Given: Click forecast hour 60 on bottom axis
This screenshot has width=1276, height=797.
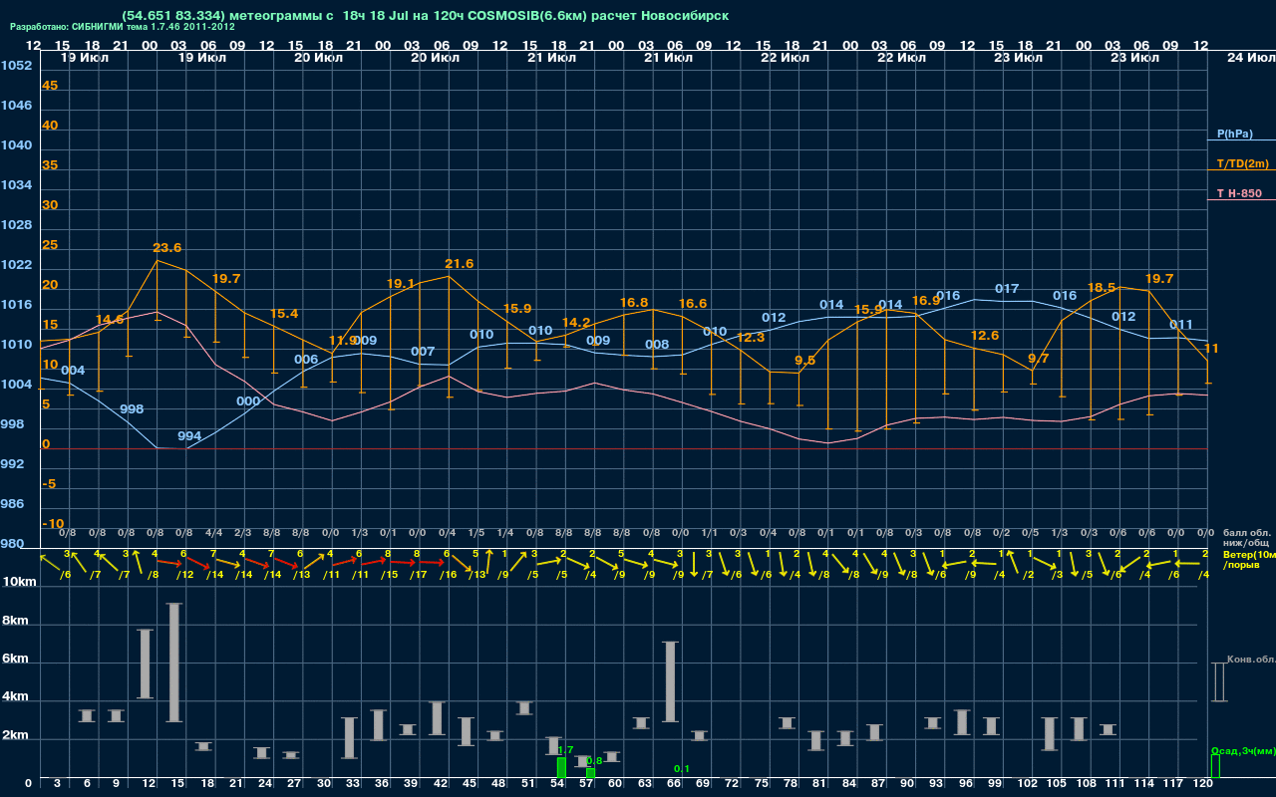Looking at the screenshot, I should click(614, 784).
